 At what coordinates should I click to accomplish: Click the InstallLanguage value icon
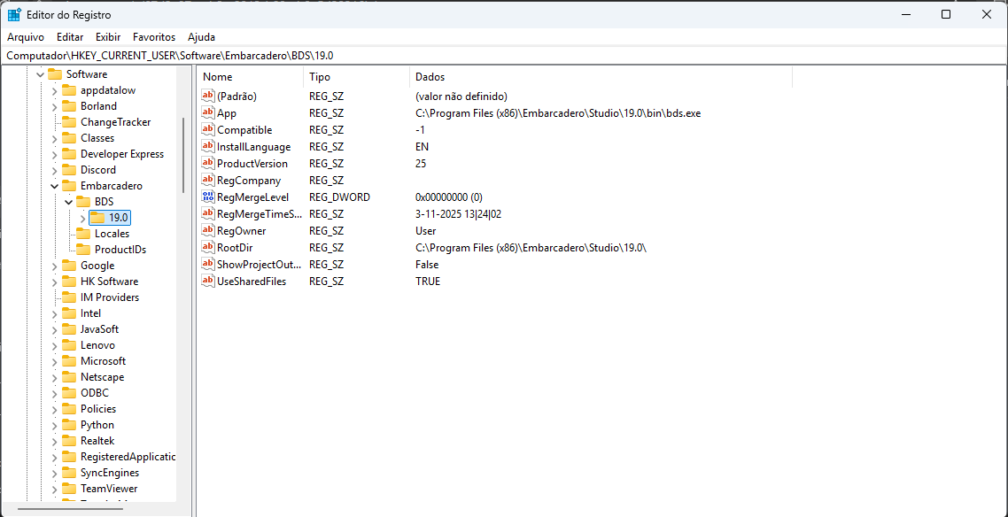point(207,146)
